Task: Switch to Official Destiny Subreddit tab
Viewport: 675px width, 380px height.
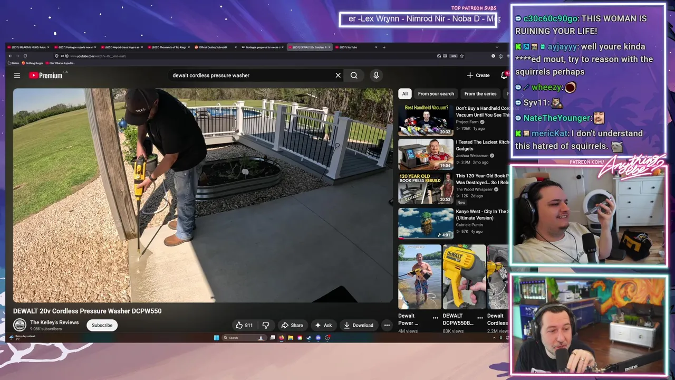Action: point(216,47)
